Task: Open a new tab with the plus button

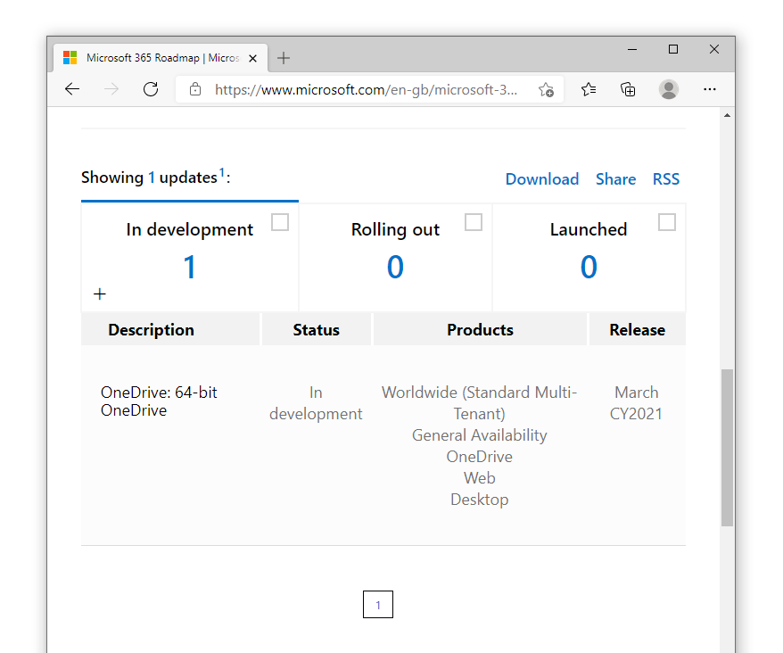Action: (x=283, y=58)
